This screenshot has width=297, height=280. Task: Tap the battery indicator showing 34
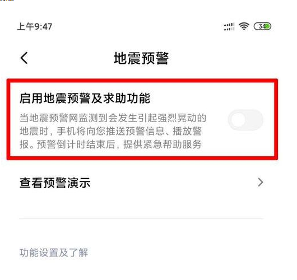[x=262, y=26]
